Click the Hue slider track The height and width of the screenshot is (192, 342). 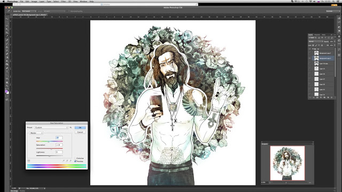50,141
